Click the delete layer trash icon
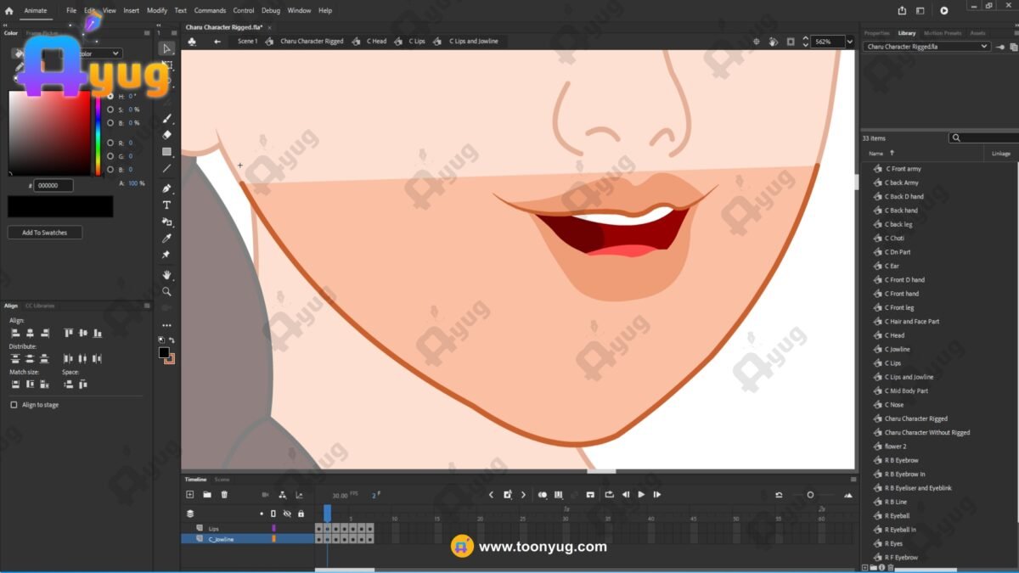Screen dimensions: 1019x573 224,495
